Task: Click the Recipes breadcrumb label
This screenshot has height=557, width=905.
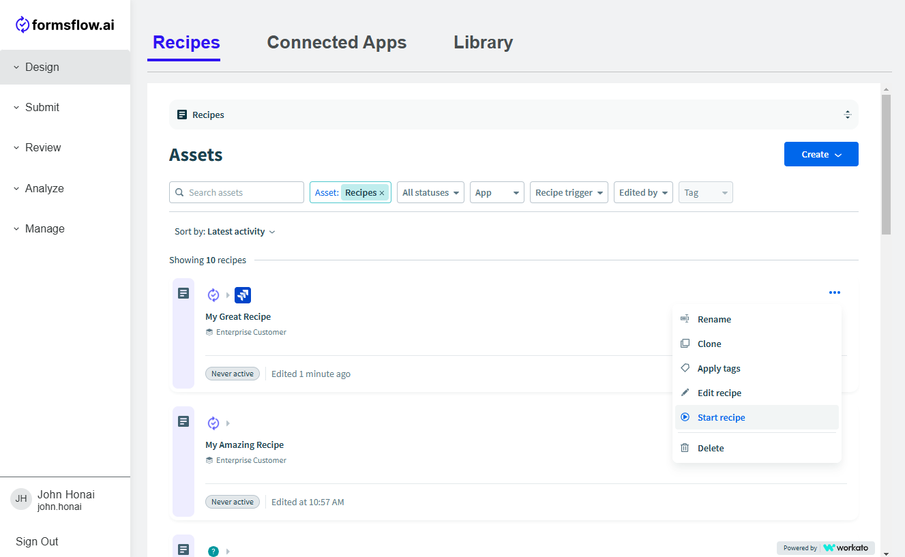Action: point(208,115)
